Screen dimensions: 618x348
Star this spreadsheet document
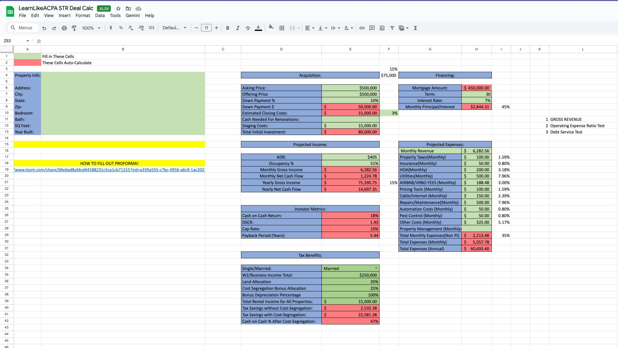tap(118, 9)
